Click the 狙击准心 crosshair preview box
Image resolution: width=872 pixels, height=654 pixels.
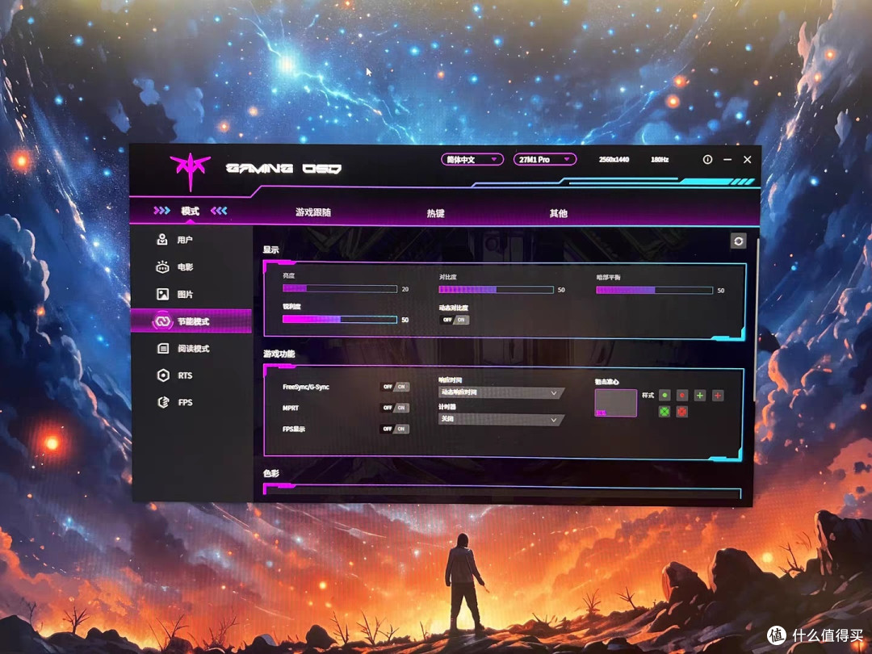tap(615, 403)
